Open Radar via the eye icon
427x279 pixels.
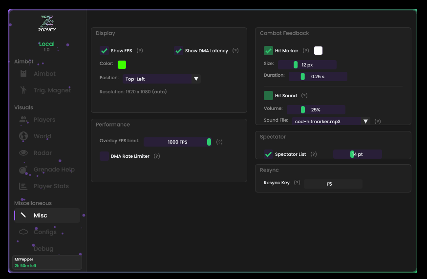pyautogui.click(x=23, y=153)
